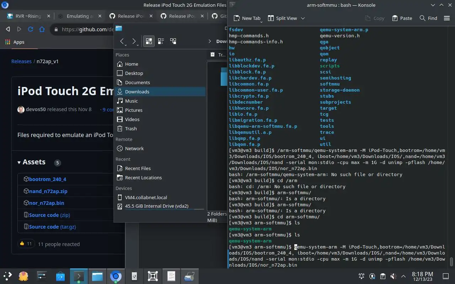Select Home in Dolphin Places panel
The width and height of the screenshot is (455, 284).
pyautogui.click(x=160, y=64)
